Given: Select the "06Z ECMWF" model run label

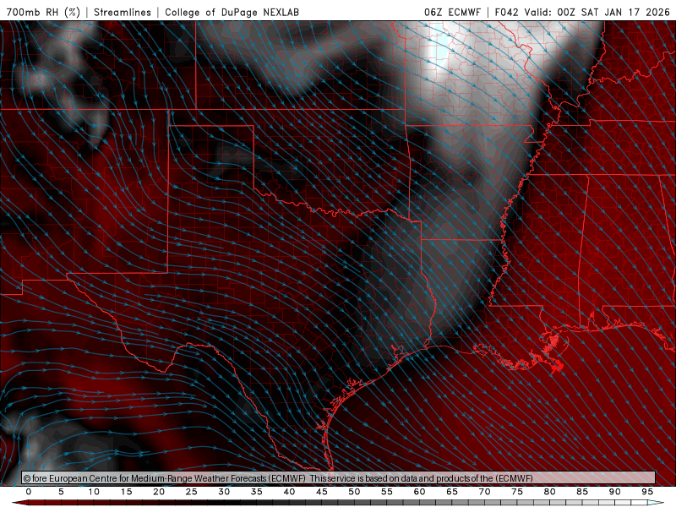Looking at the screenshot, I should [x=452, y=12].
